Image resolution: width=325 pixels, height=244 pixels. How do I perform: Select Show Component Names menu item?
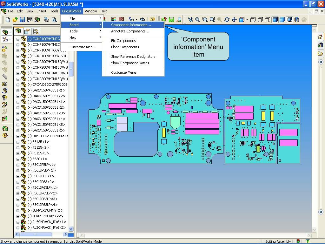click(x=133, y=63)
